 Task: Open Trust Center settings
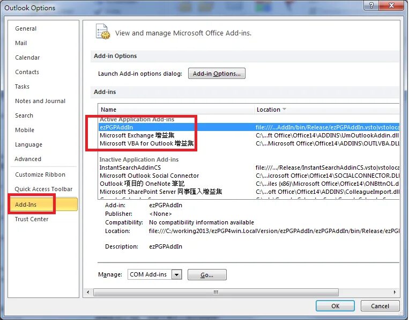(32, 219)
